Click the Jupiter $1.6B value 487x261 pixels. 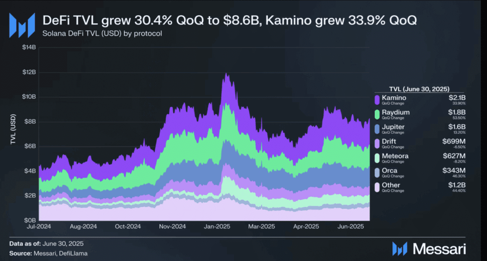[457, 127]
